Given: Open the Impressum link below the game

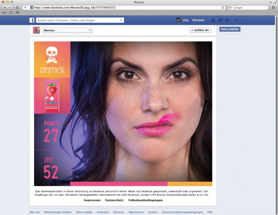Looking at the screenshot, I should click(92, 200).
